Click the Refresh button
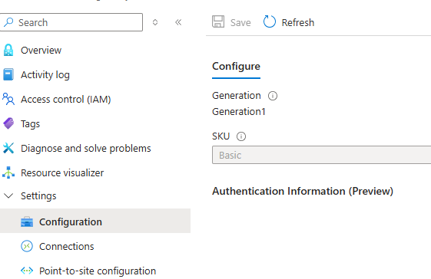This screenshot has height=279, width=431. (x=289, y=22)
